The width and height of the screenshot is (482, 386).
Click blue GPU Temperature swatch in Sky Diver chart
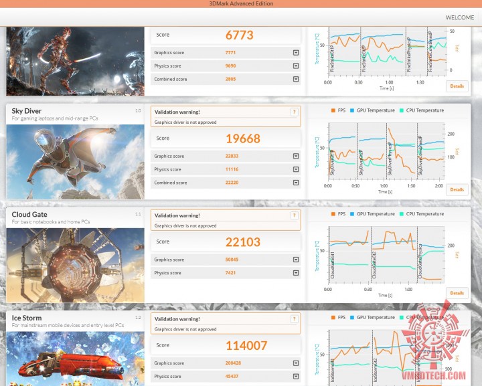[352, 110]
